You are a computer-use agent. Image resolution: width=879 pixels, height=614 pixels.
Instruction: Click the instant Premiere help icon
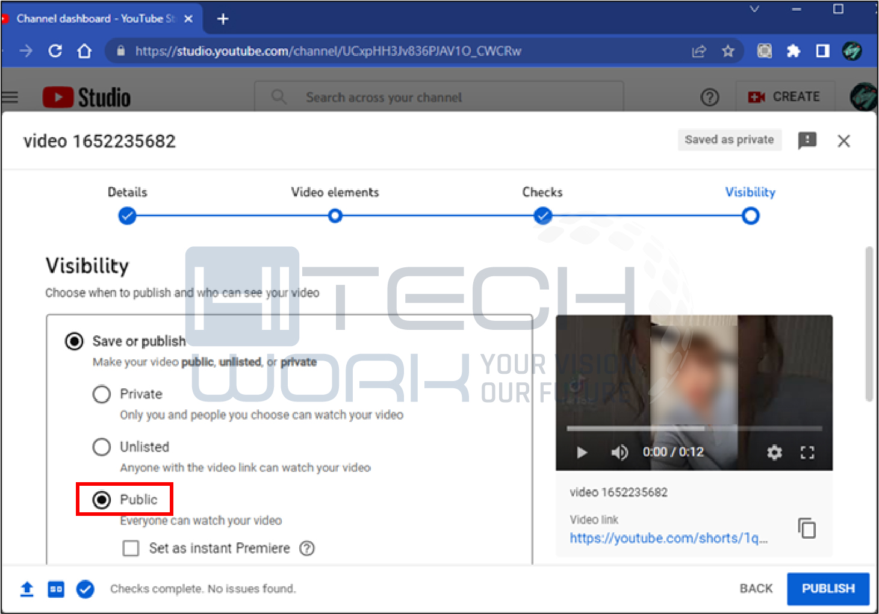coord(307,548)
